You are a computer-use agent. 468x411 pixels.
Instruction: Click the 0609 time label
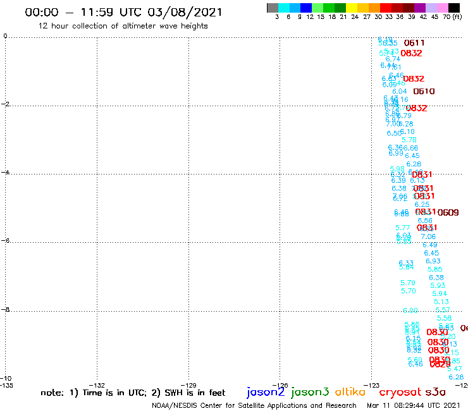(x=448, y=212)
